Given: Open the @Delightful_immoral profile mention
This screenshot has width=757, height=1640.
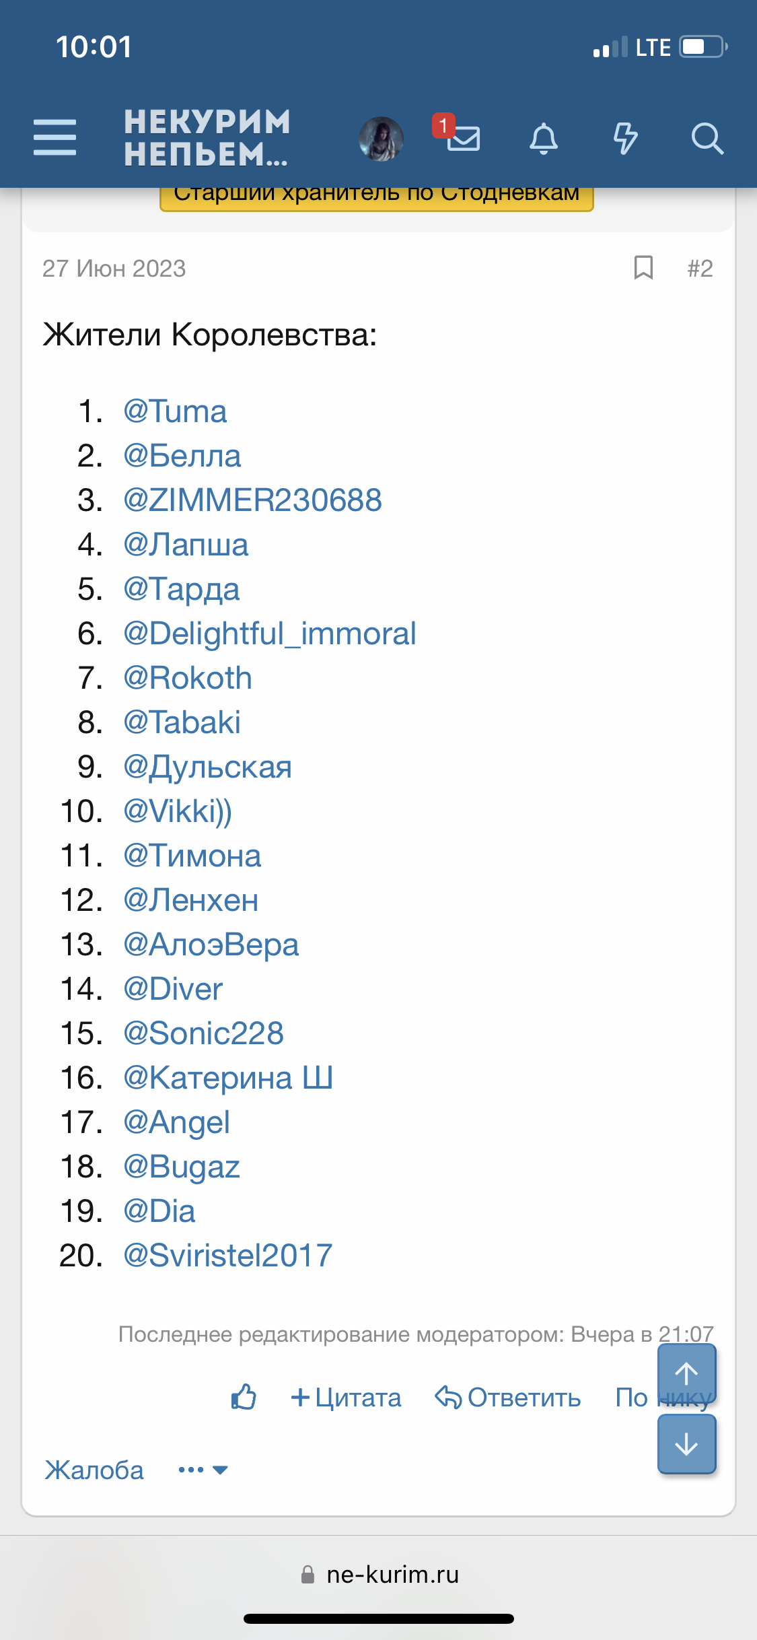Looking at the screenshot, I should pos(269,634).
